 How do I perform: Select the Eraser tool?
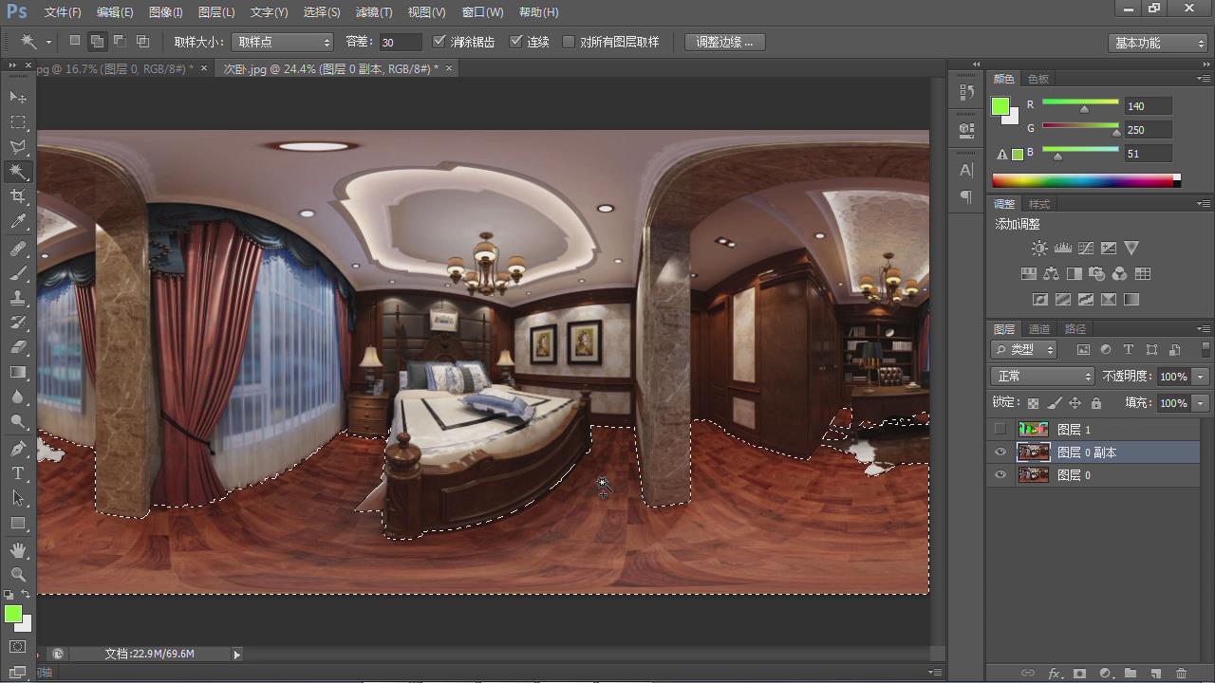tap(18, 347)
